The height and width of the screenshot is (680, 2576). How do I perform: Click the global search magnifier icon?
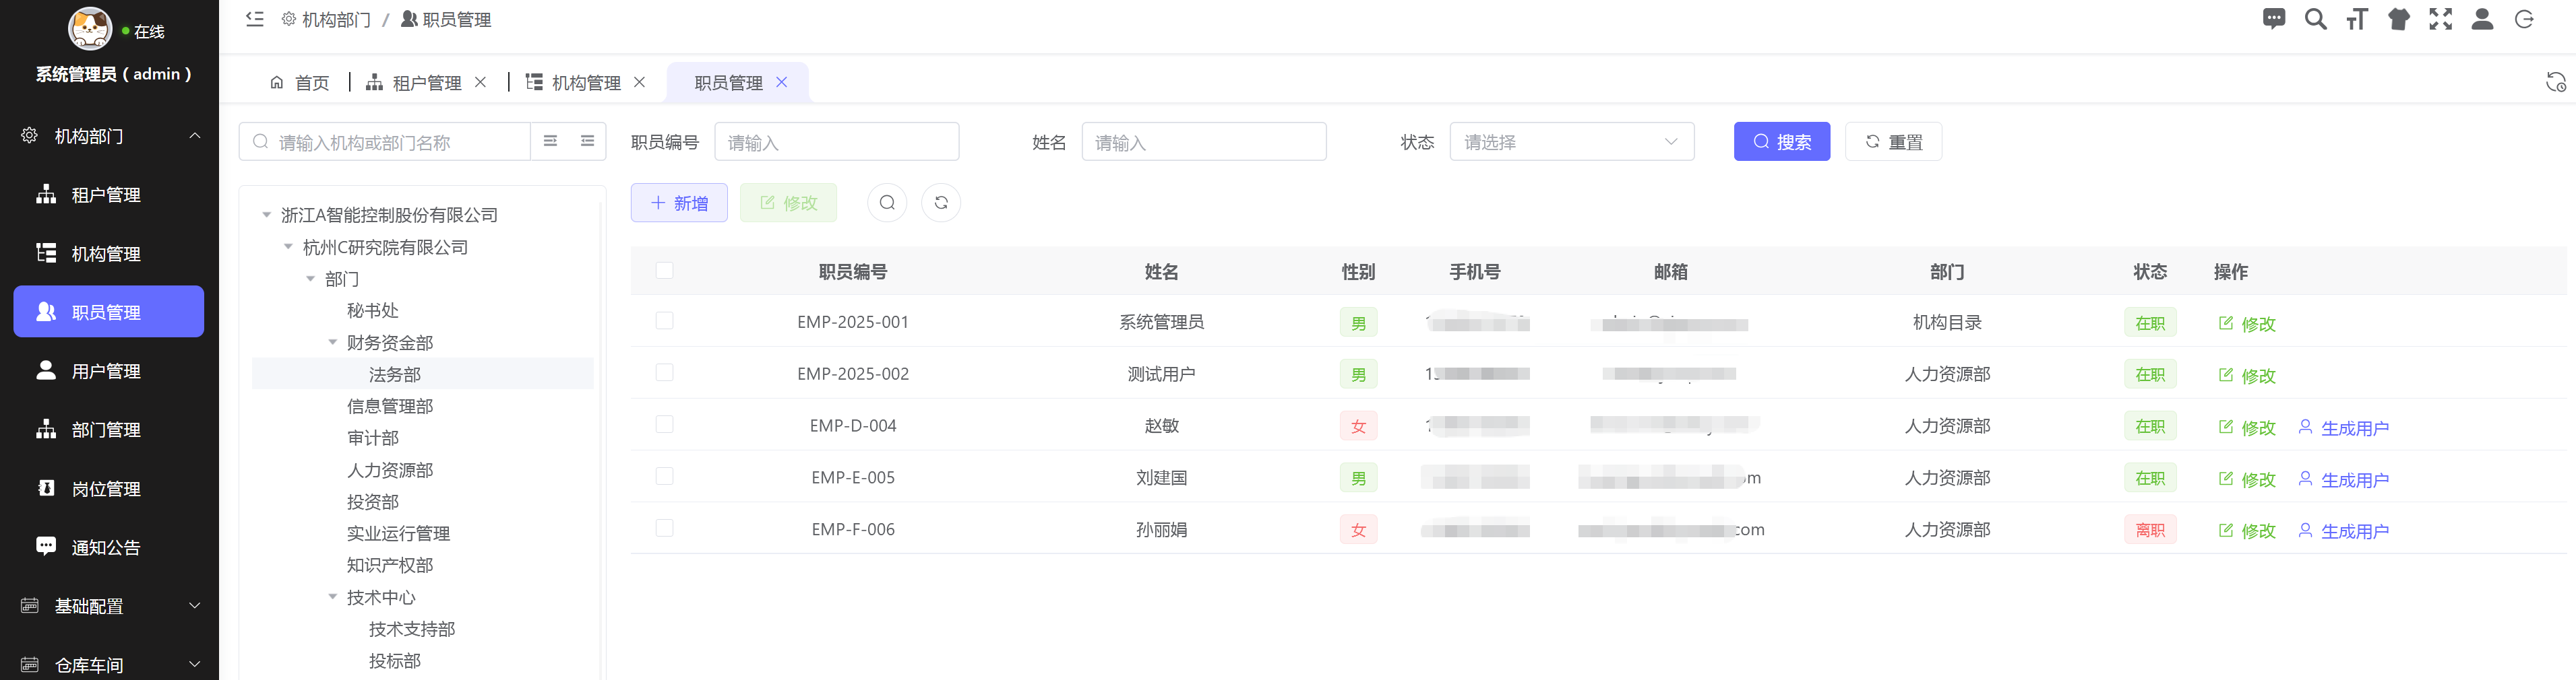click(2315, 19)
